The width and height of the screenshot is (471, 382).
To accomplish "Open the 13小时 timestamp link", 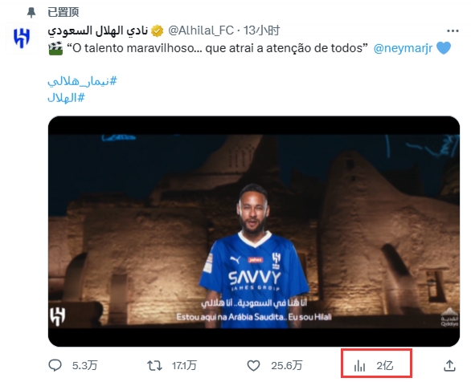I will pyautogui.click(x=261, y=30).
